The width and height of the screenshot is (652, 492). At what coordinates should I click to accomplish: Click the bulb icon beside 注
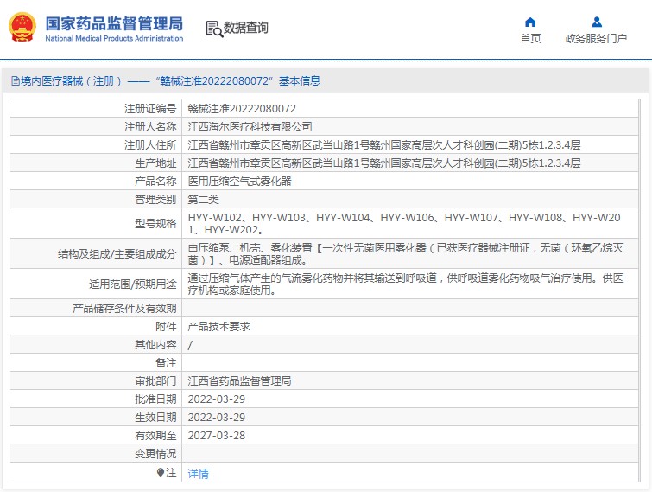pos(161,472)
